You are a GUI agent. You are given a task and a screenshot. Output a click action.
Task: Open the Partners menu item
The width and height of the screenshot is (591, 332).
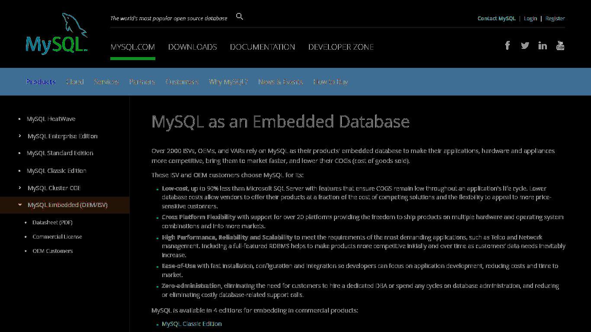(x=142, y=82)
